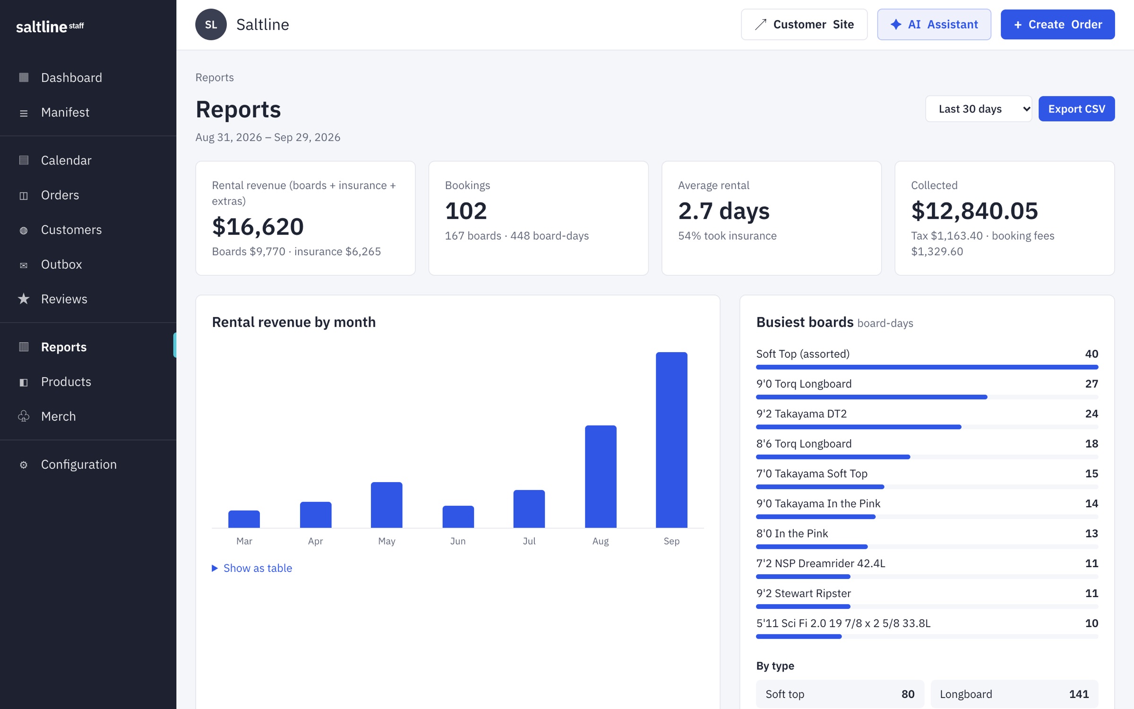Select Outbox in the sidebar
This screenshot has height=709, width=1134.
point(88,265)
